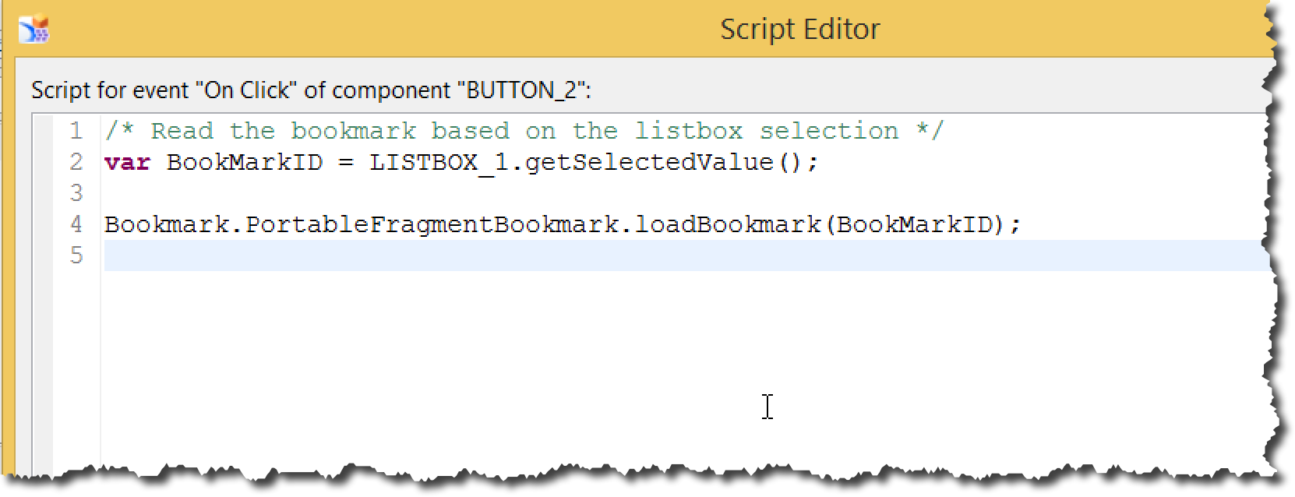Screen dimensions: 1295x497
Task: Click the empty line 3
Action: point(686,193)
